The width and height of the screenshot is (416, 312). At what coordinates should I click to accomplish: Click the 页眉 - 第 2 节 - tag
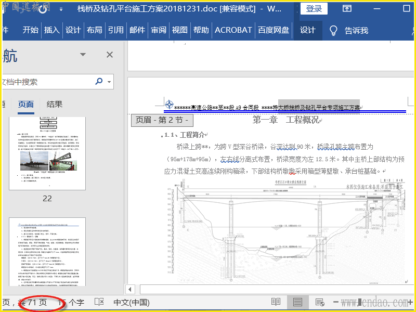162,120
